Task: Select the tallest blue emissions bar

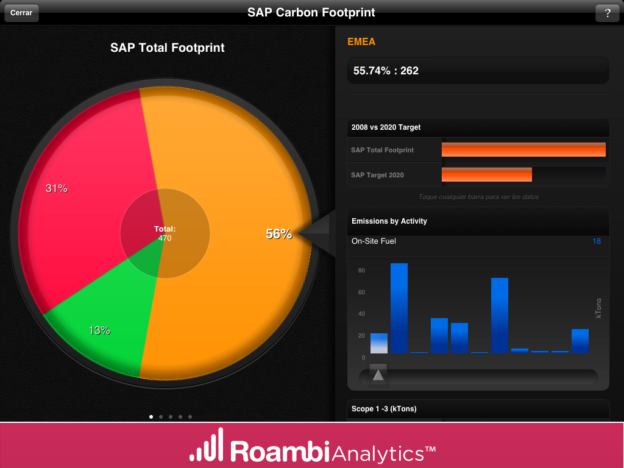Action: (399, 308)
